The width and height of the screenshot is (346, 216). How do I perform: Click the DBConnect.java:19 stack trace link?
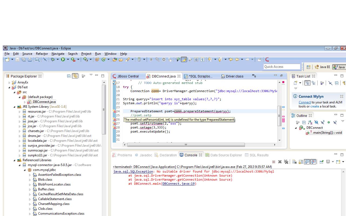(178, 184)
